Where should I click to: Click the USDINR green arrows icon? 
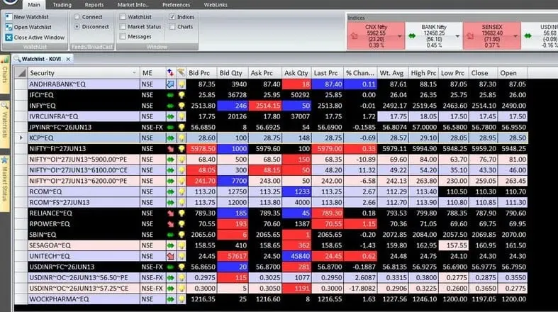528,36
